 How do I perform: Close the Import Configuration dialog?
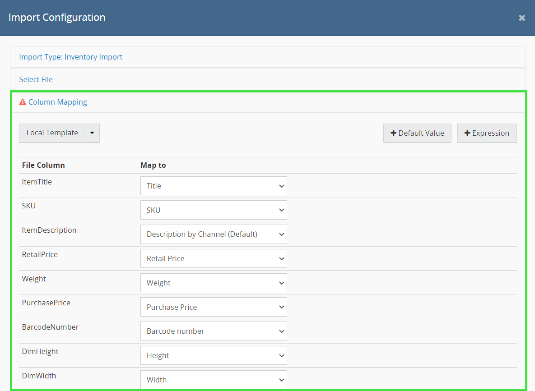tap(521, 18)
